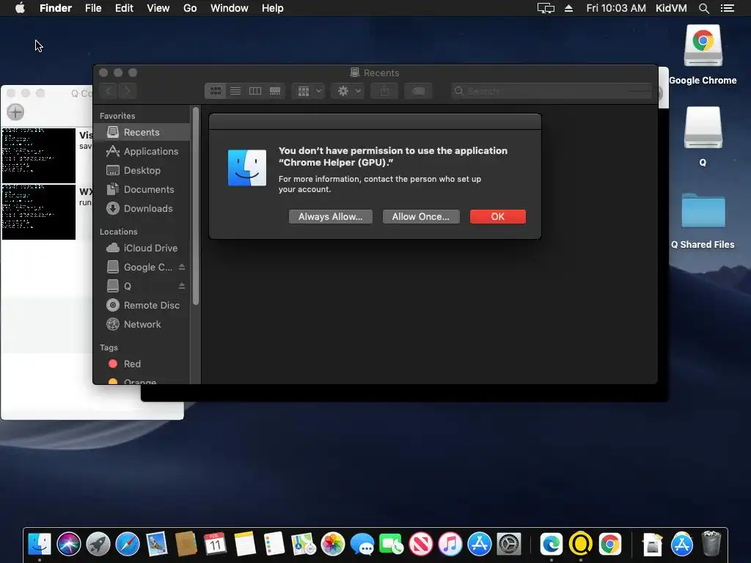This screenshot has height=563, width=751.
Task: Open the Edit menu
Action: coord(124,8)
